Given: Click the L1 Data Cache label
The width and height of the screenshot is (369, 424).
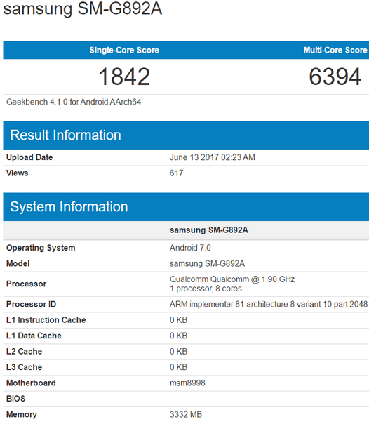Looking at the screenshot, I should tap(34, 336).
